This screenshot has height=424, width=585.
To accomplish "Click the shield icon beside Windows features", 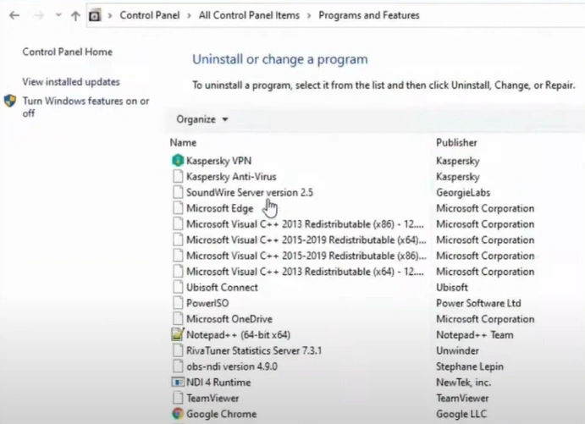I will click(10, 101).
